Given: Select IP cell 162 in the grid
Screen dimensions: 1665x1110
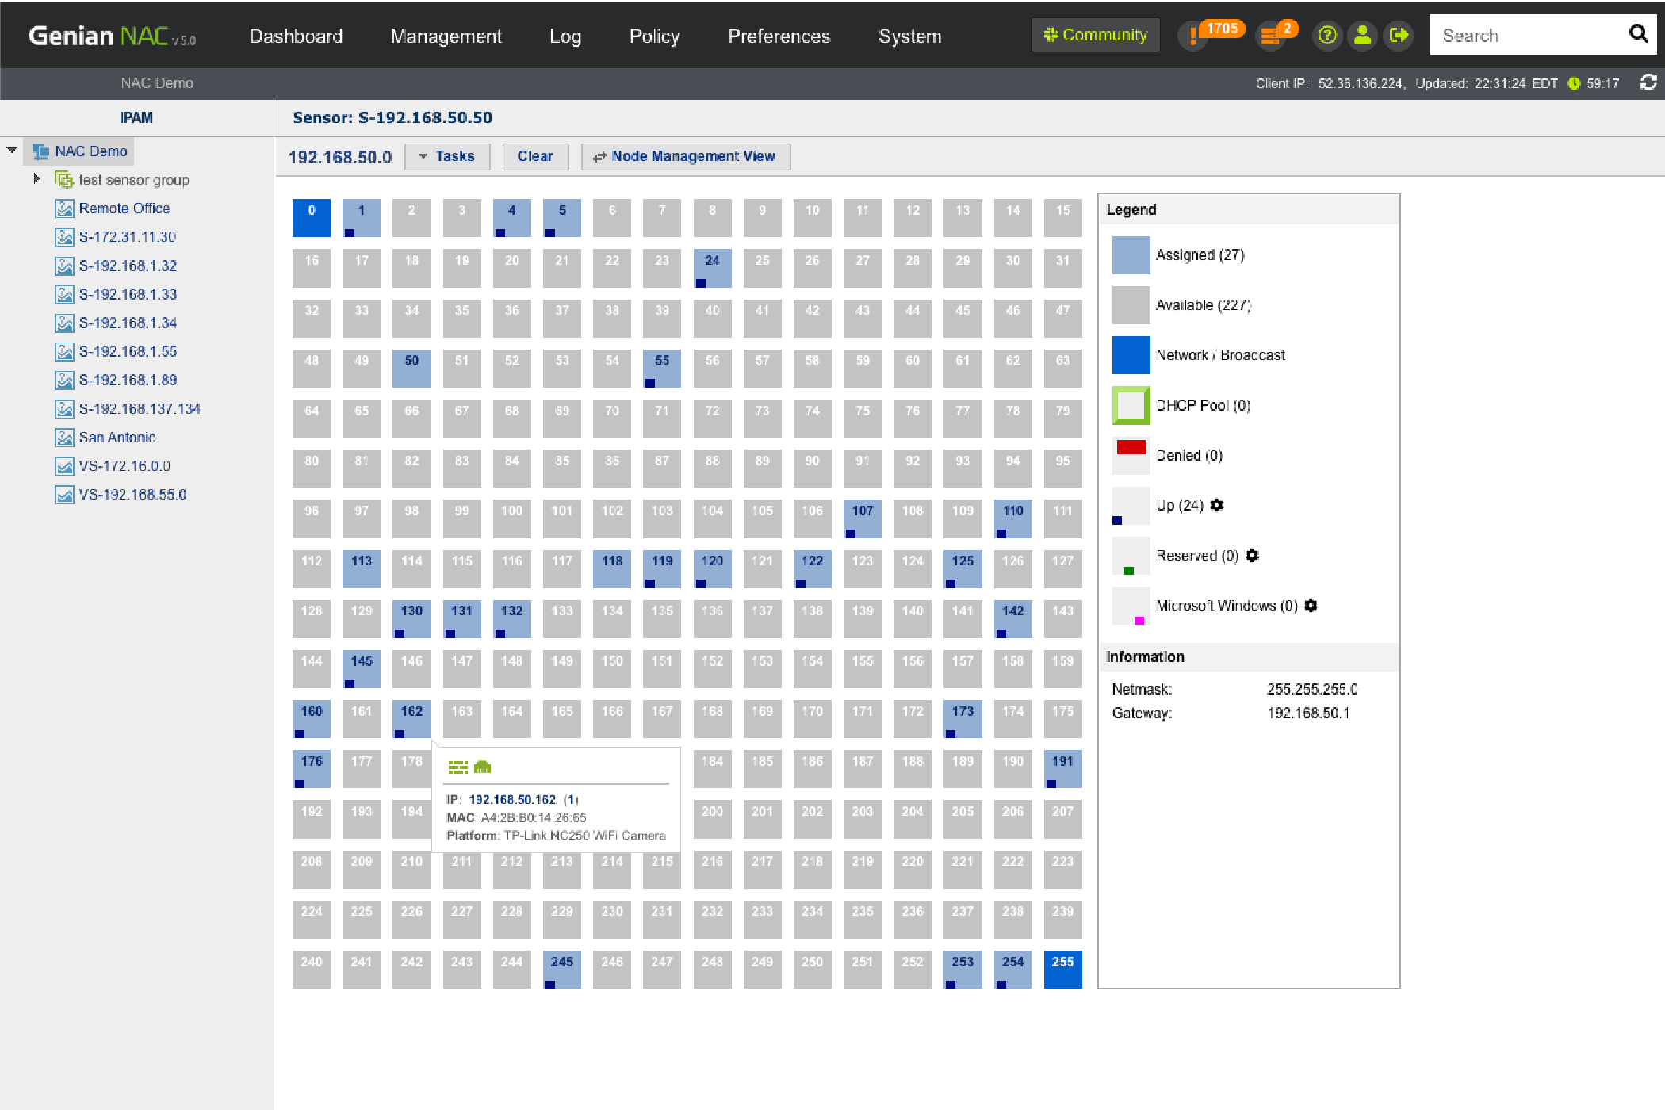Looking at the screenshot, I should 411,718.
